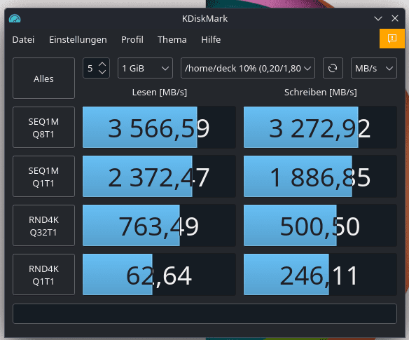409x340 pixels.
Task: Close the KDiskMark window
Action: [x=395, y=18]
